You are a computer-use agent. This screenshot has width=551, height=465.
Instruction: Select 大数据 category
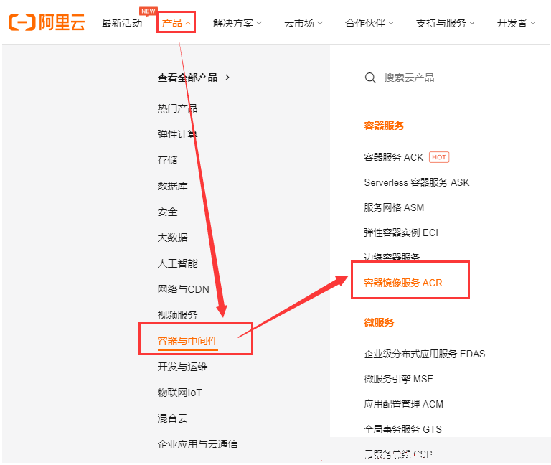(172, 238)
